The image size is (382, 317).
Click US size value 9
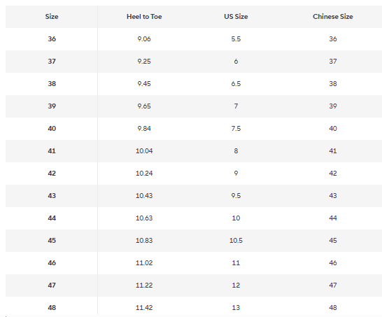coord(236,174)
